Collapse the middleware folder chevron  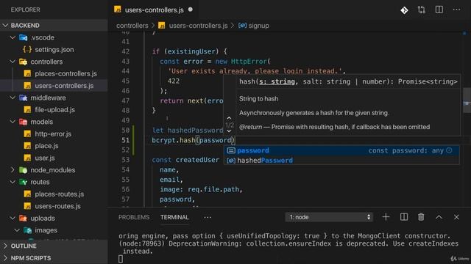tap(13, 98)
